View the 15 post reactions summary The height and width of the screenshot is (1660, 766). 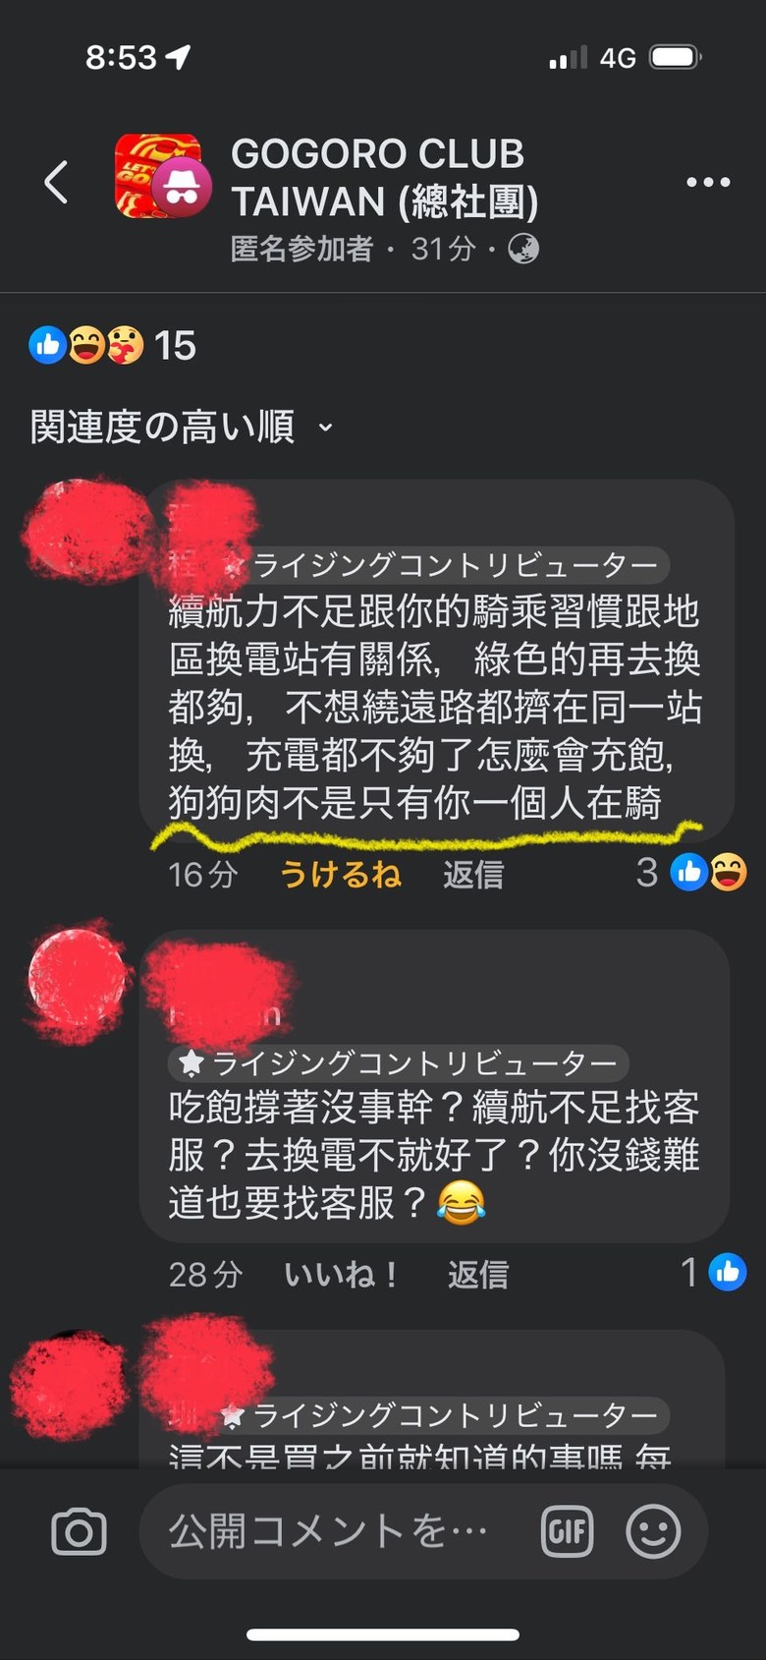tap(112, 345)
